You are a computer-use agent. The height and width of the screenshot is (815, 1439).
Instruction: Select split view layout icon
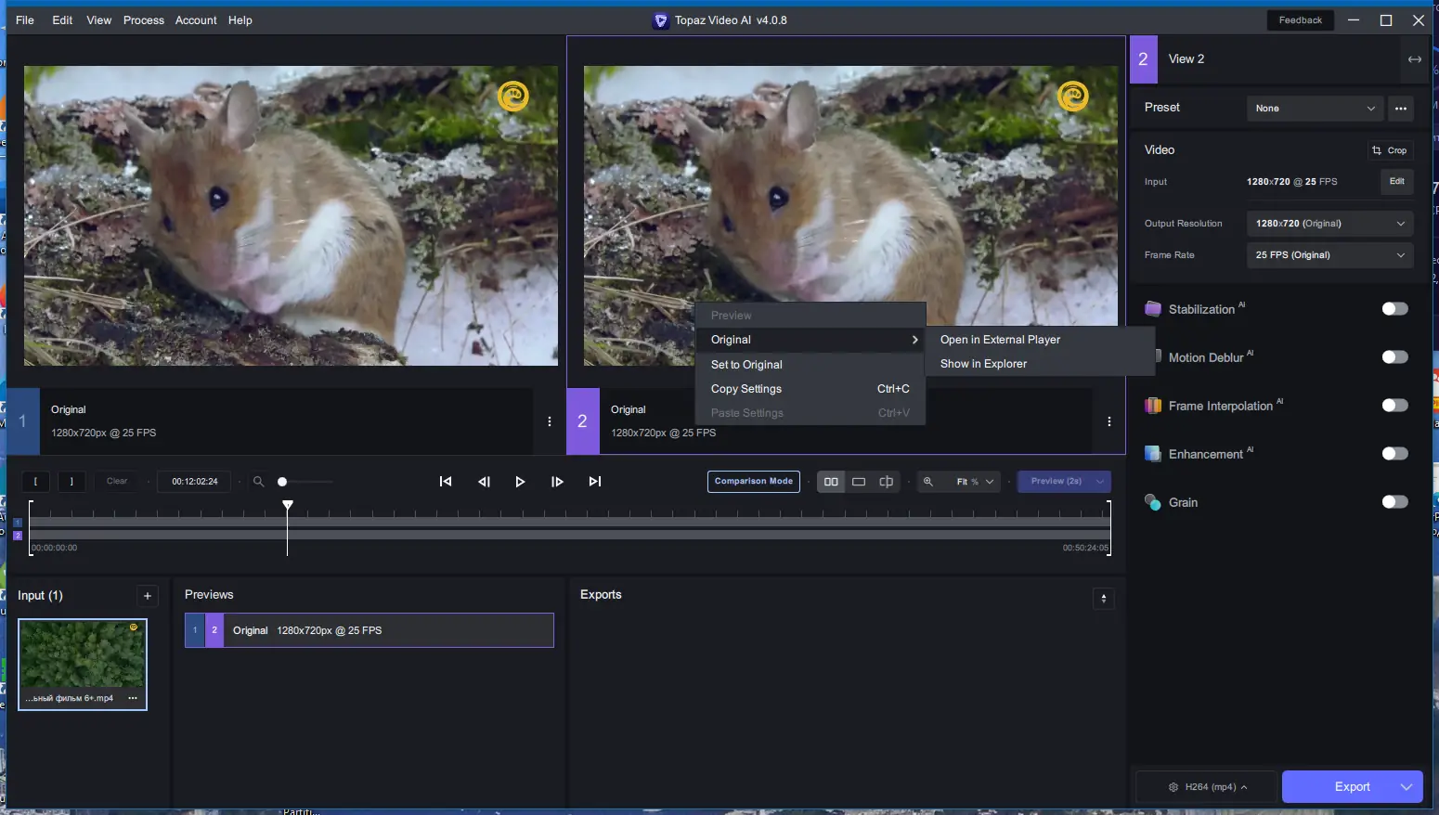(x=886, y=482)
